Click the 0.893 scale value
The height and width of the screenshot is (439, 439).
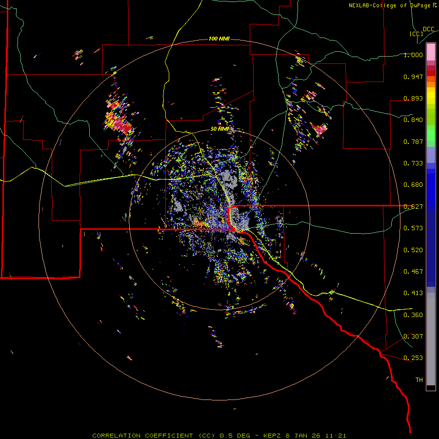point(413,98)
